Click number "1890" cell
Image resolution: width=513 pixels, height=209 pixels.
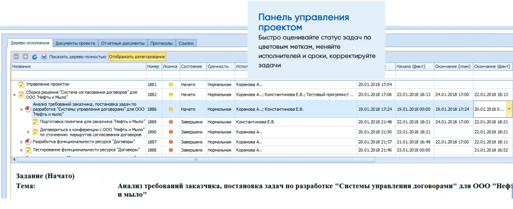[152, 132]
